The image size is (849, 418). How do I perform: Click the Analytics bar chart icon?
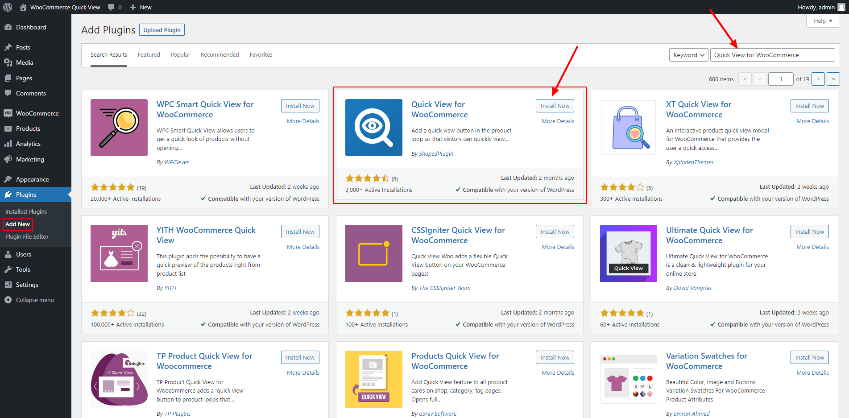(x=8, y=144)
